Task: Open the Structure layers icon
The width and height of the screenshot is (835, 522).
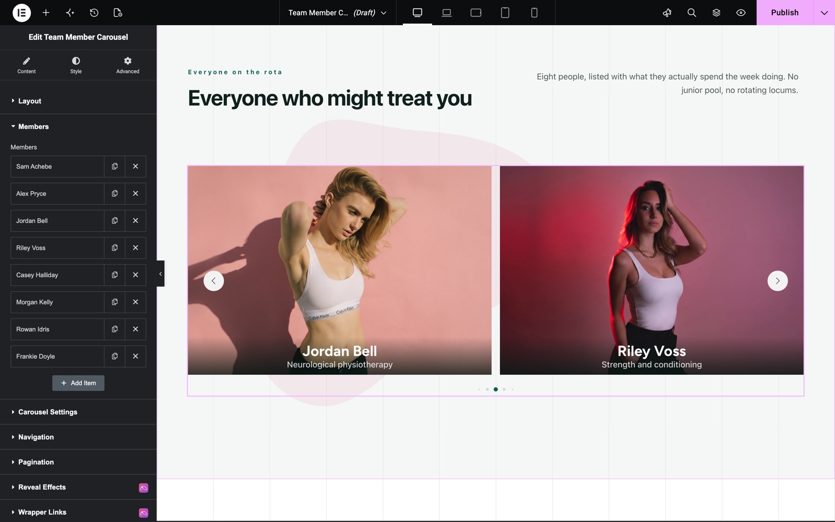Action: pyautogui.click(x=717, y=13)
